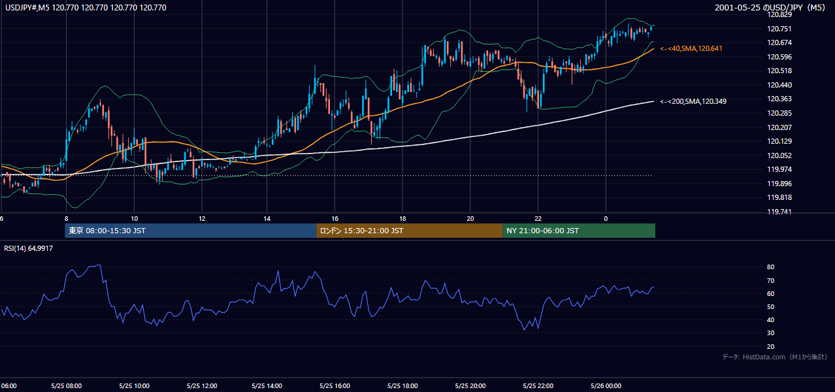Click the chart title '2001-05-25 のUSD/JPY (M5)'
Image resolution: width=835 pixels, height=392 pixels.
[771, 8]
